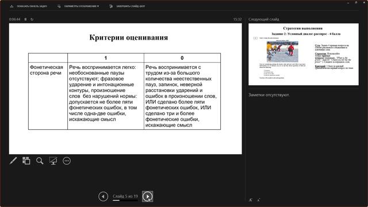The width and height of the screenshot is (368, 207).
Task: Toggle black screen slideshow icon
Action: click(53, 161)
